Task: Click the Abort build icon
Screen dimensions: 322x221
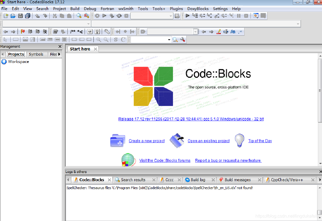Action: [x=127, y=16]
